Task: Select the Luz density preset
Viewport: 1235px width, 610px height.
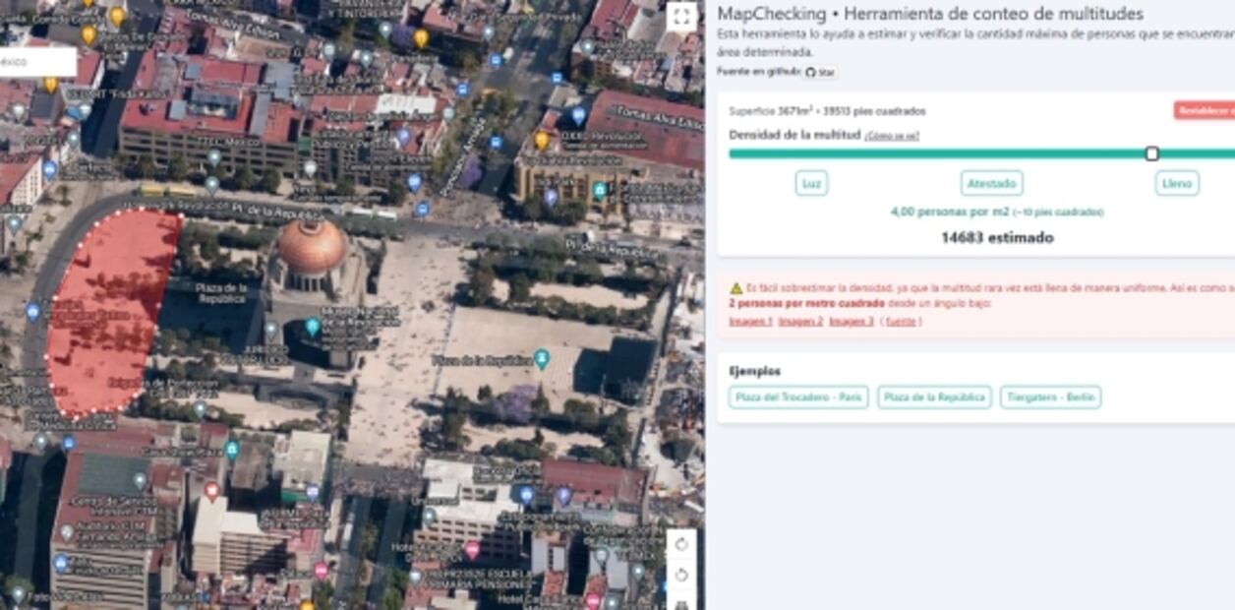Action: click(811, 183)
